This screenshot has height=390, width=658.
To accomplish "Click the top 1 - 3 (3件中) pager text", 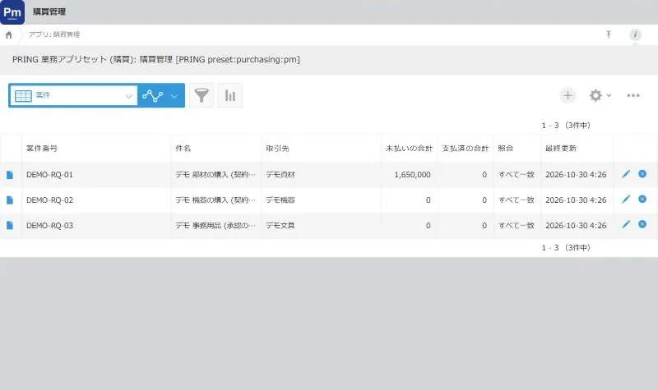I will coord(566,126).
